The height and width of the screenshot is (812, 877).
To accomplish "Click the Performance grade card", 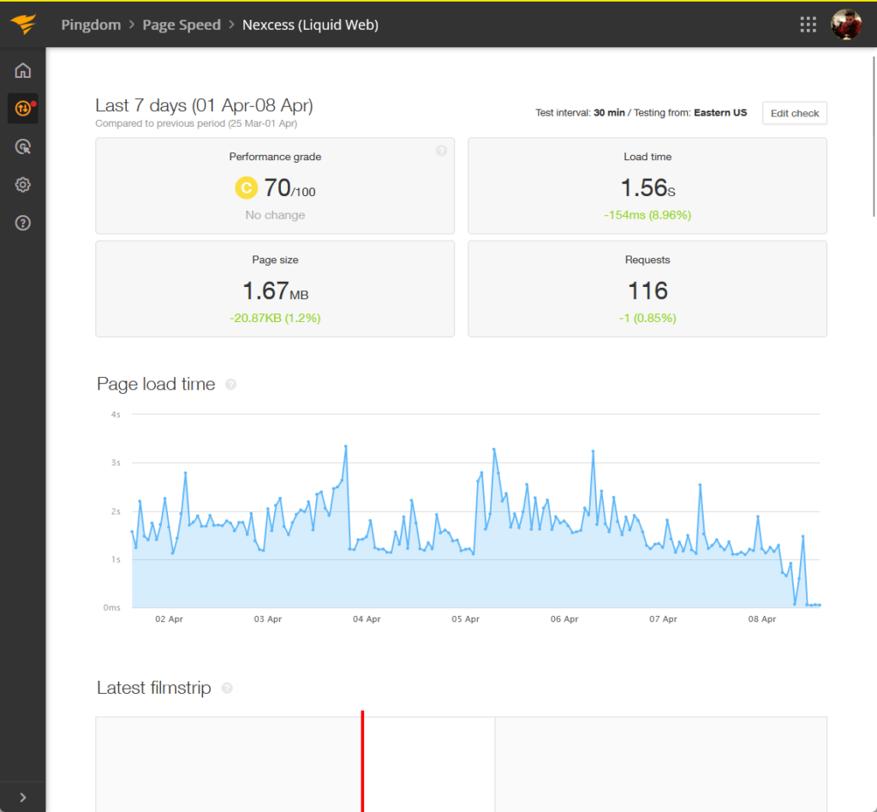I will click(275, 186).
